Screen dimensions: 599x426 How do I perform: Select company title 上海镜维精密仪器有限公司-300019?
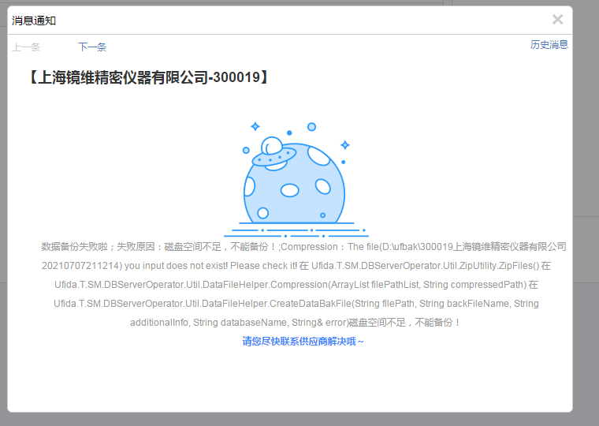(149, 77)
